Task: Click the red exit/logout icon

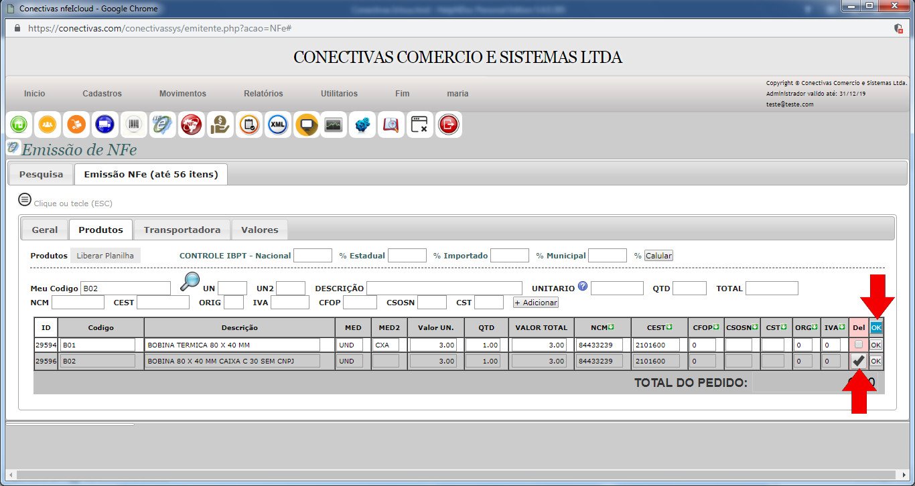Action: [448, 125]
